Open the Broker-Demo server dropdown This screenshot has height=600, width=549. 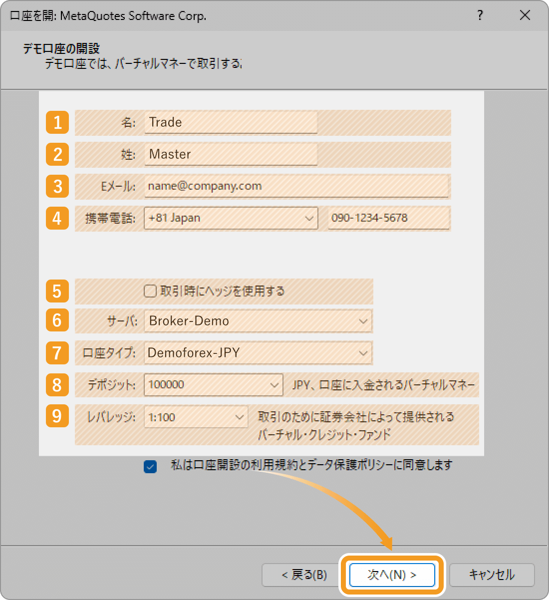tap(258, 321)
